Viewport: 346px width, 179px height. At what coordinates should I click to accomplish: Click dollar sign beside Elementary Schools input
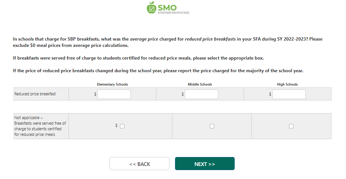point(95,95)
